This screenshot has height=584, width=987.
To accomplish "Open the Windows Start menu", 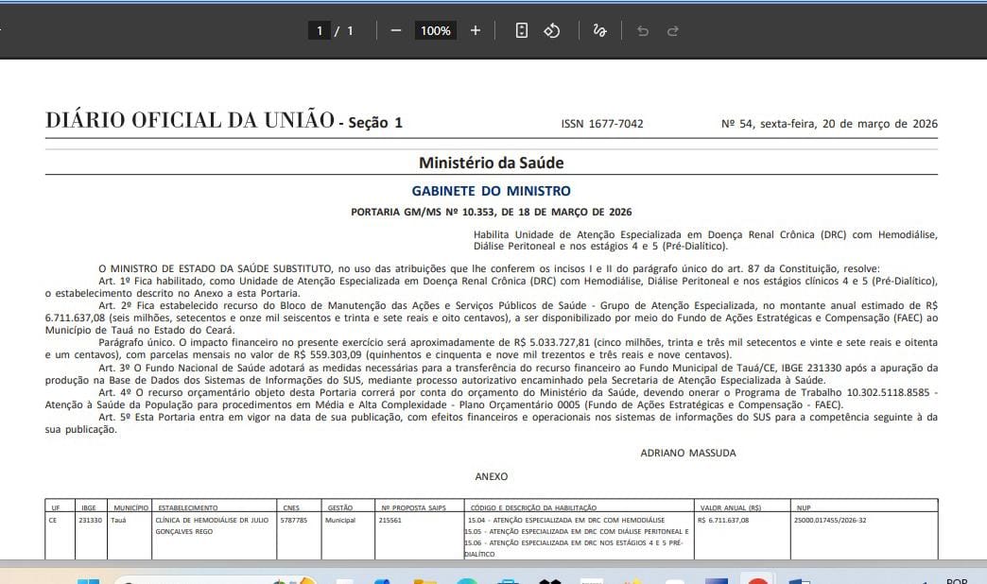I will [x=88, y=580].
